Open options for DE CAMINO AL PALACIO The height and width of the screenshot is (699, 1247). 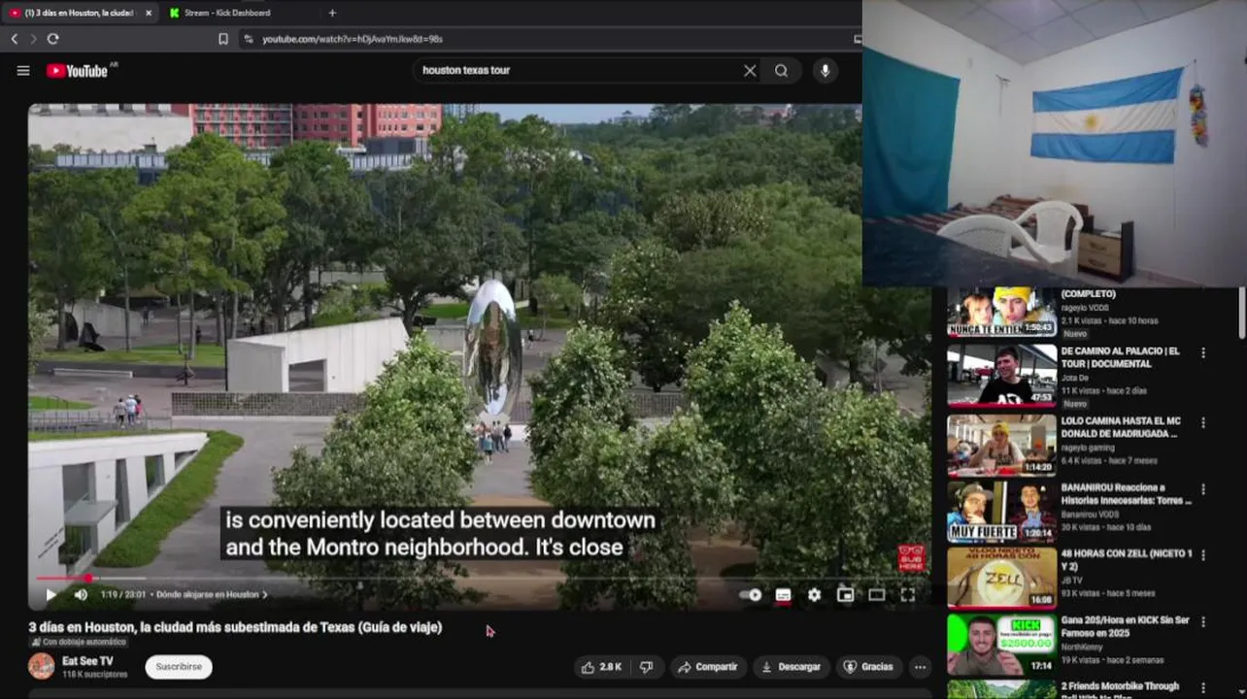(1203, 353)
